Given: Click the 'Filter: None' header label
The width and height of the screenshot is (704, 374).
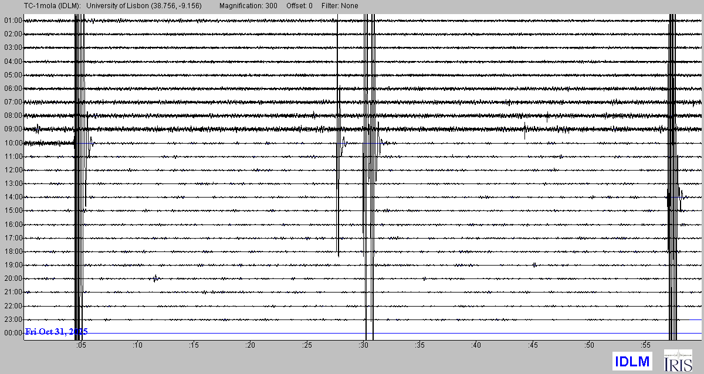Looking at the screenshot, I should pyautogui.click(x=340, y=6).
